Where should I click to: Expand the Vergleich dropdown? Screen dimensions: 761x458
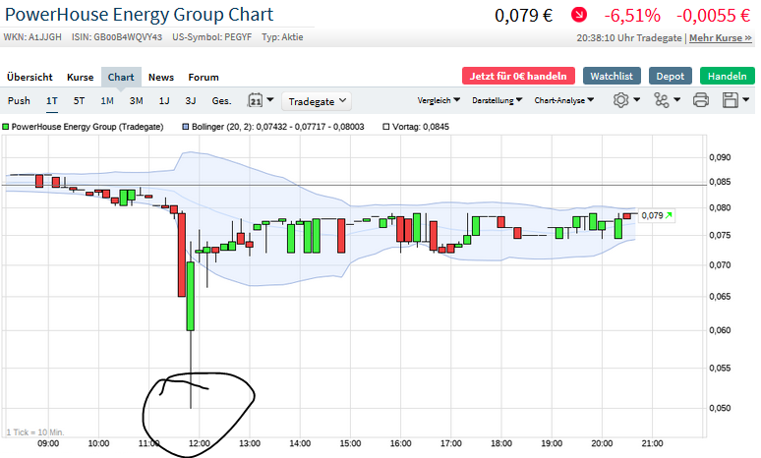coord(439,100)
